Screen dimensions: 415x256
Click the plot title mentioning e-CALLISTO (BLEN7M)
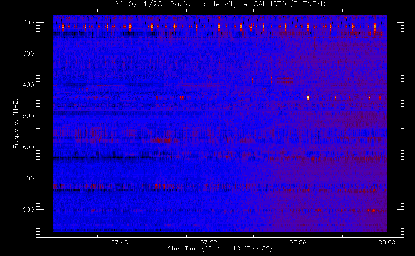click(x=220, y=4)
